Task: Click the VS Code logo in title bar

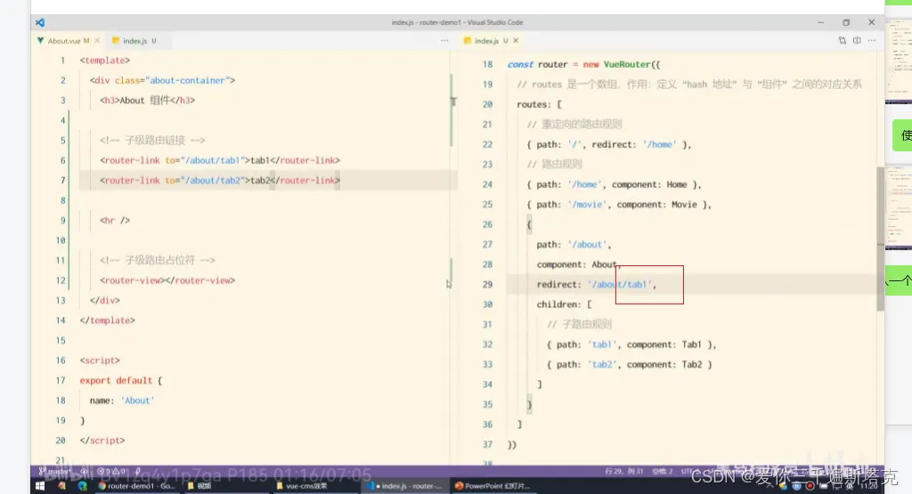Action: 40,22
